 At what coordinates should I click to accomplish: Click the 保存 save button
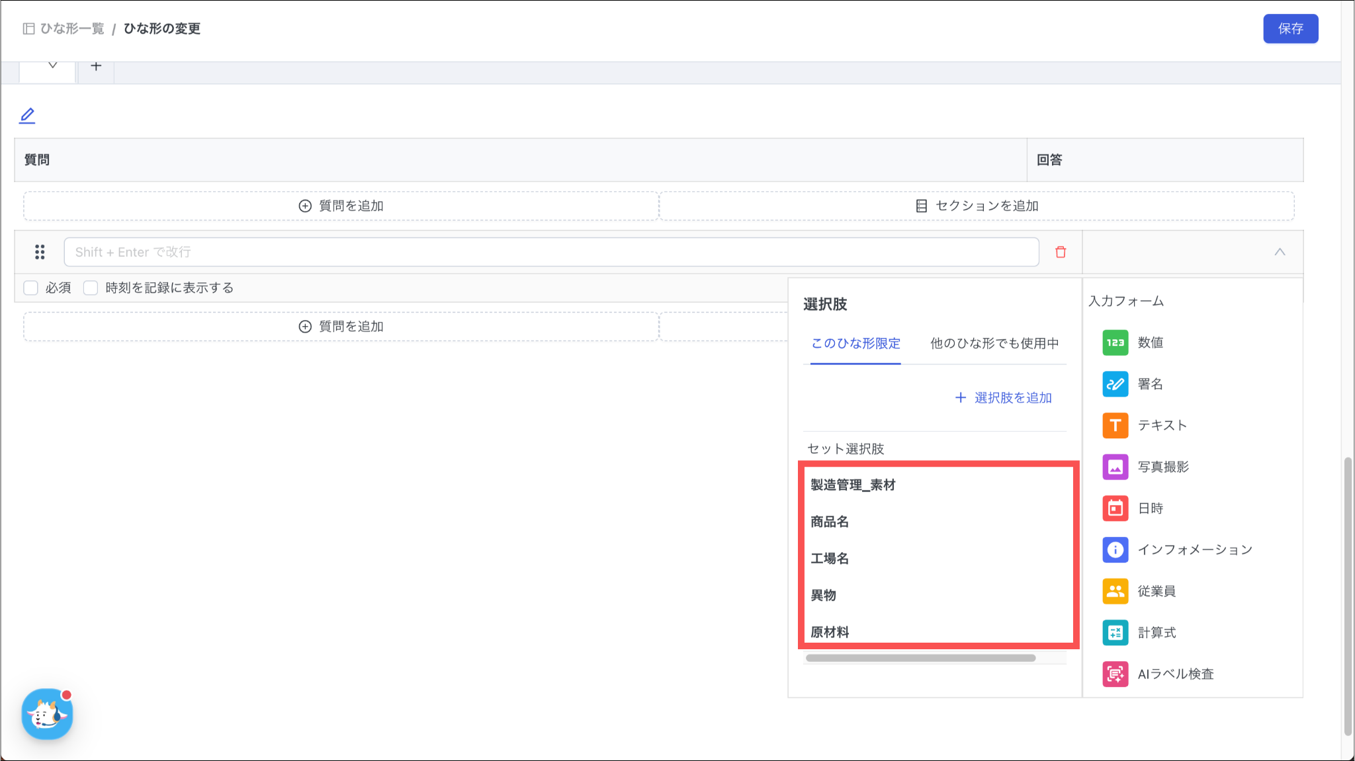tap(1290, 28)
